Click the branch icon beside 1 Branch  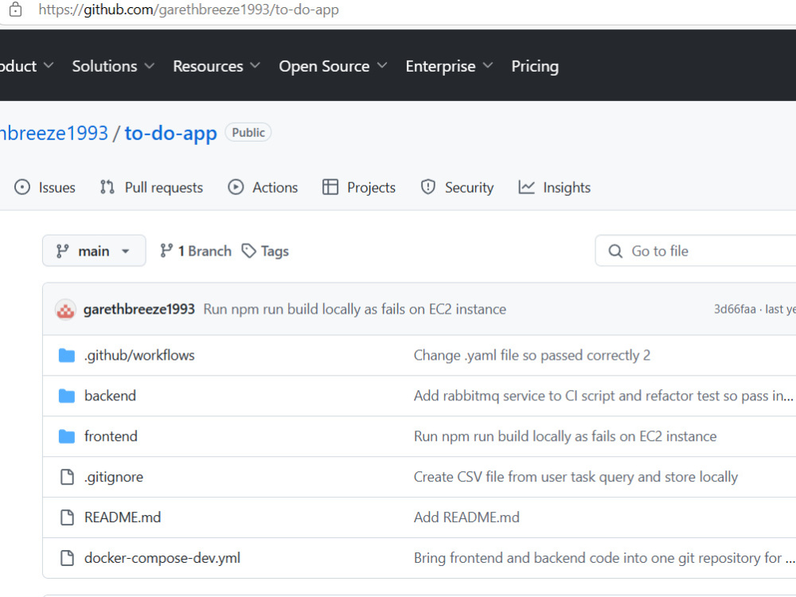(x=166, y=251)
